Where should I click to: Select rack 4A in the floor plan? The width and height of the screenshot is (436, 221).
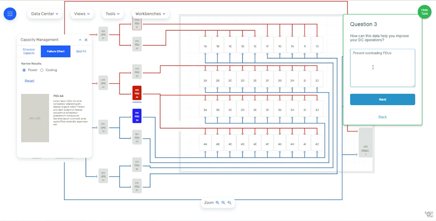click(x=205, y=143)
